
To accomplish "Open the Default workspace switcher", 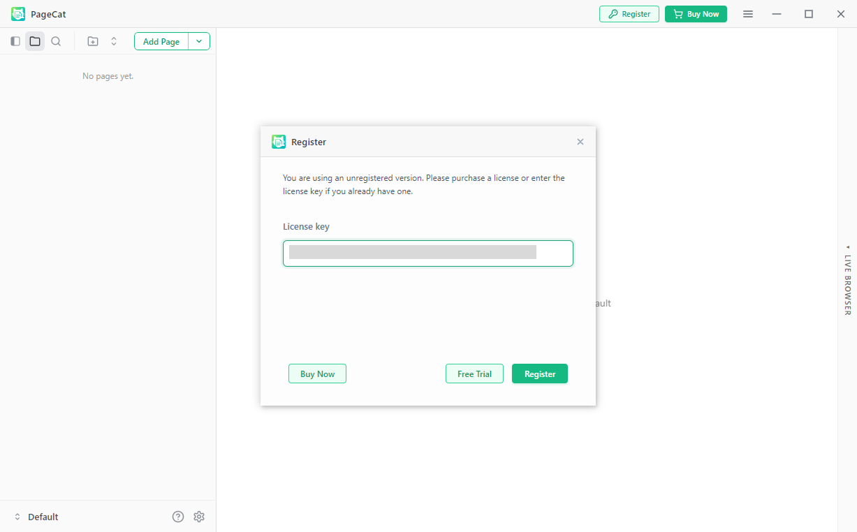I will pyautogui.click(x=36, y=517).
